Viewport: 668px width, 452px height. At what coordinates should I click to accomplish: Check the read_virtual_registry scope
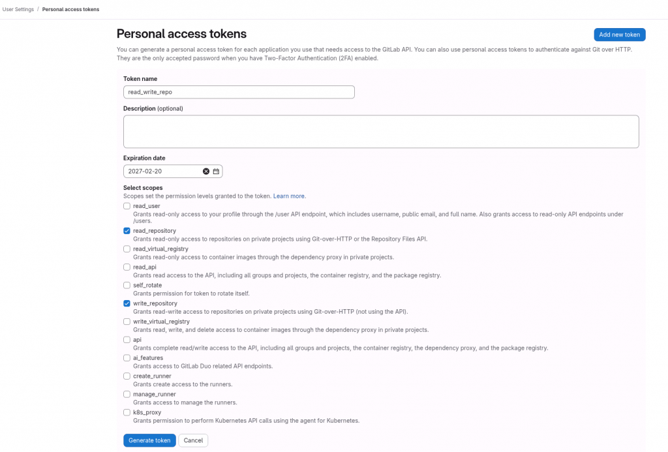coord(127,249)
